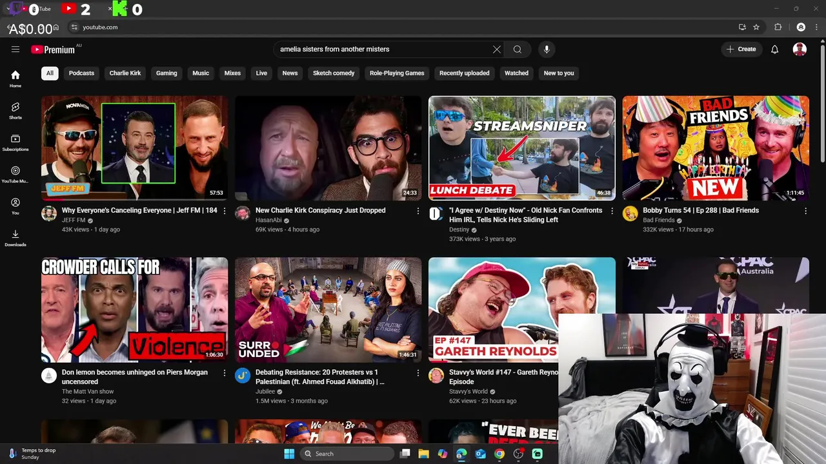Click the magnifier search button
Viewport: 826px width, 464px height.
[518, 49]
